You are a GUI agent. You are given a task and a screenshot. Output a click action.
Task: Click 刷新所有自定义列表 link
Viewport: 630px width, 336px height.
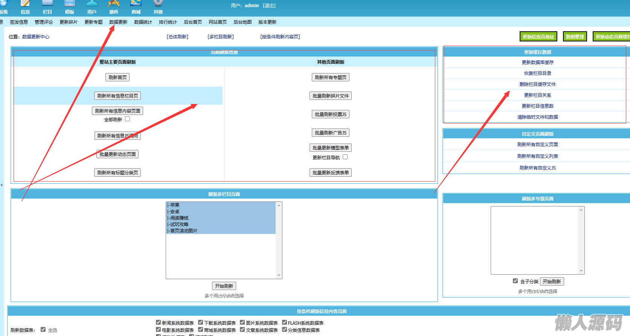[537, 156]
